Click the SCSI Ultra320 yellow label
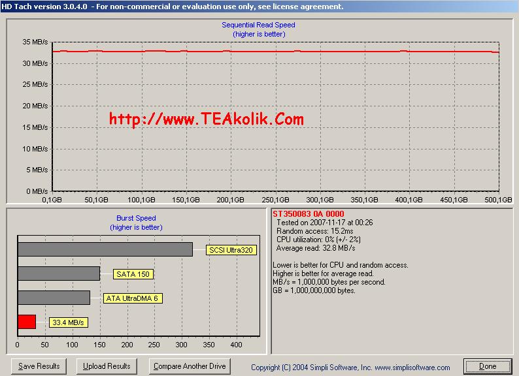The width and height of the screenshot is (519, 376). click(231, 250)
